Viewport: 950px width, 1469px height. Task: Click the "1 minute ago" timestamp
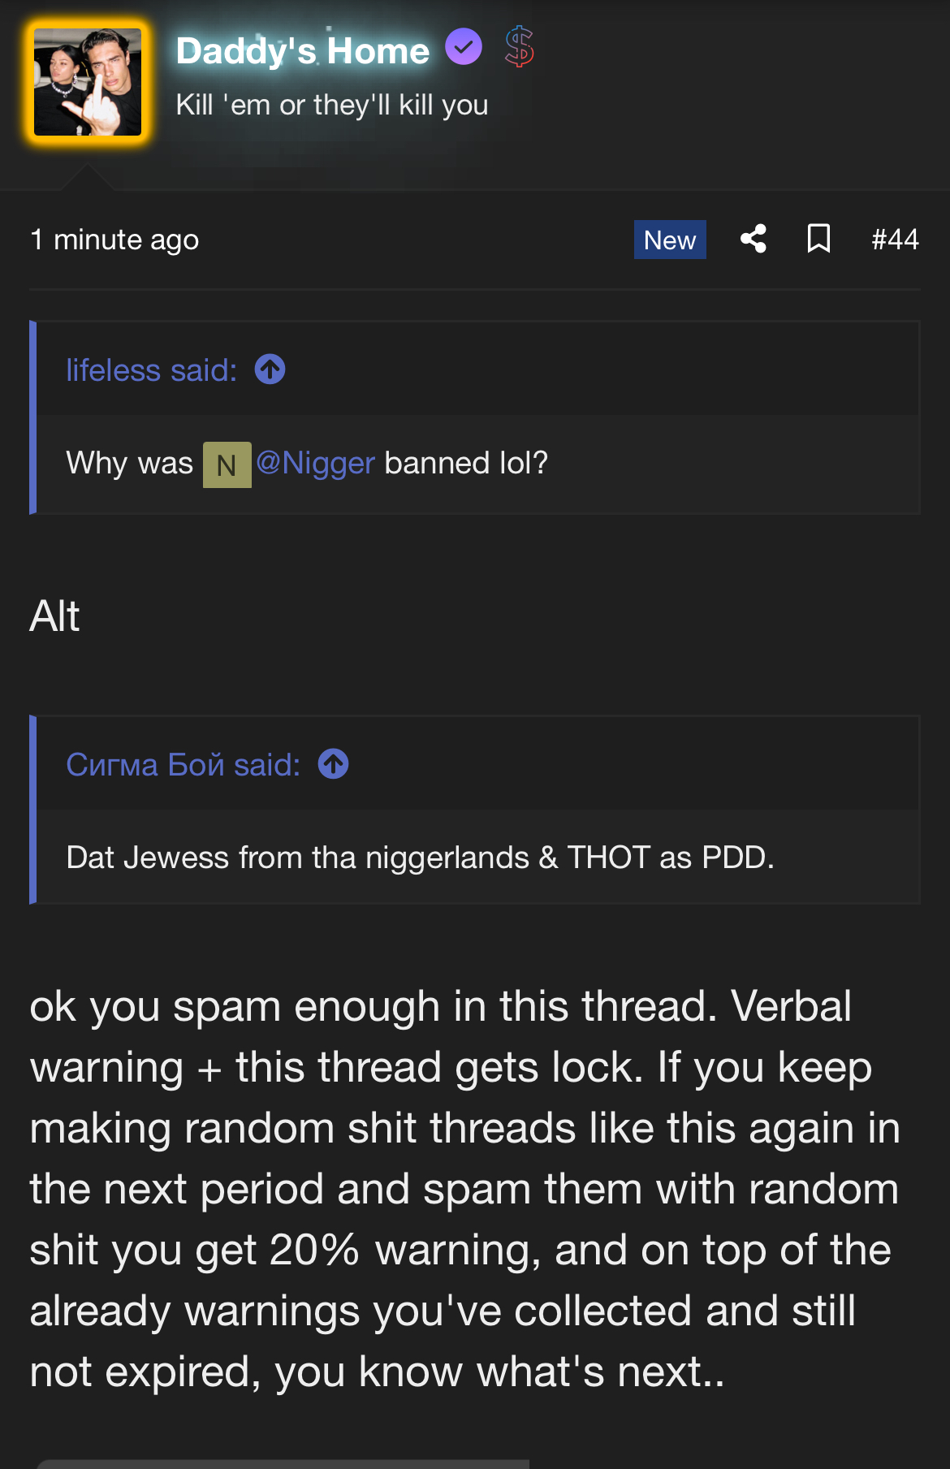click(x=114, y=240)
